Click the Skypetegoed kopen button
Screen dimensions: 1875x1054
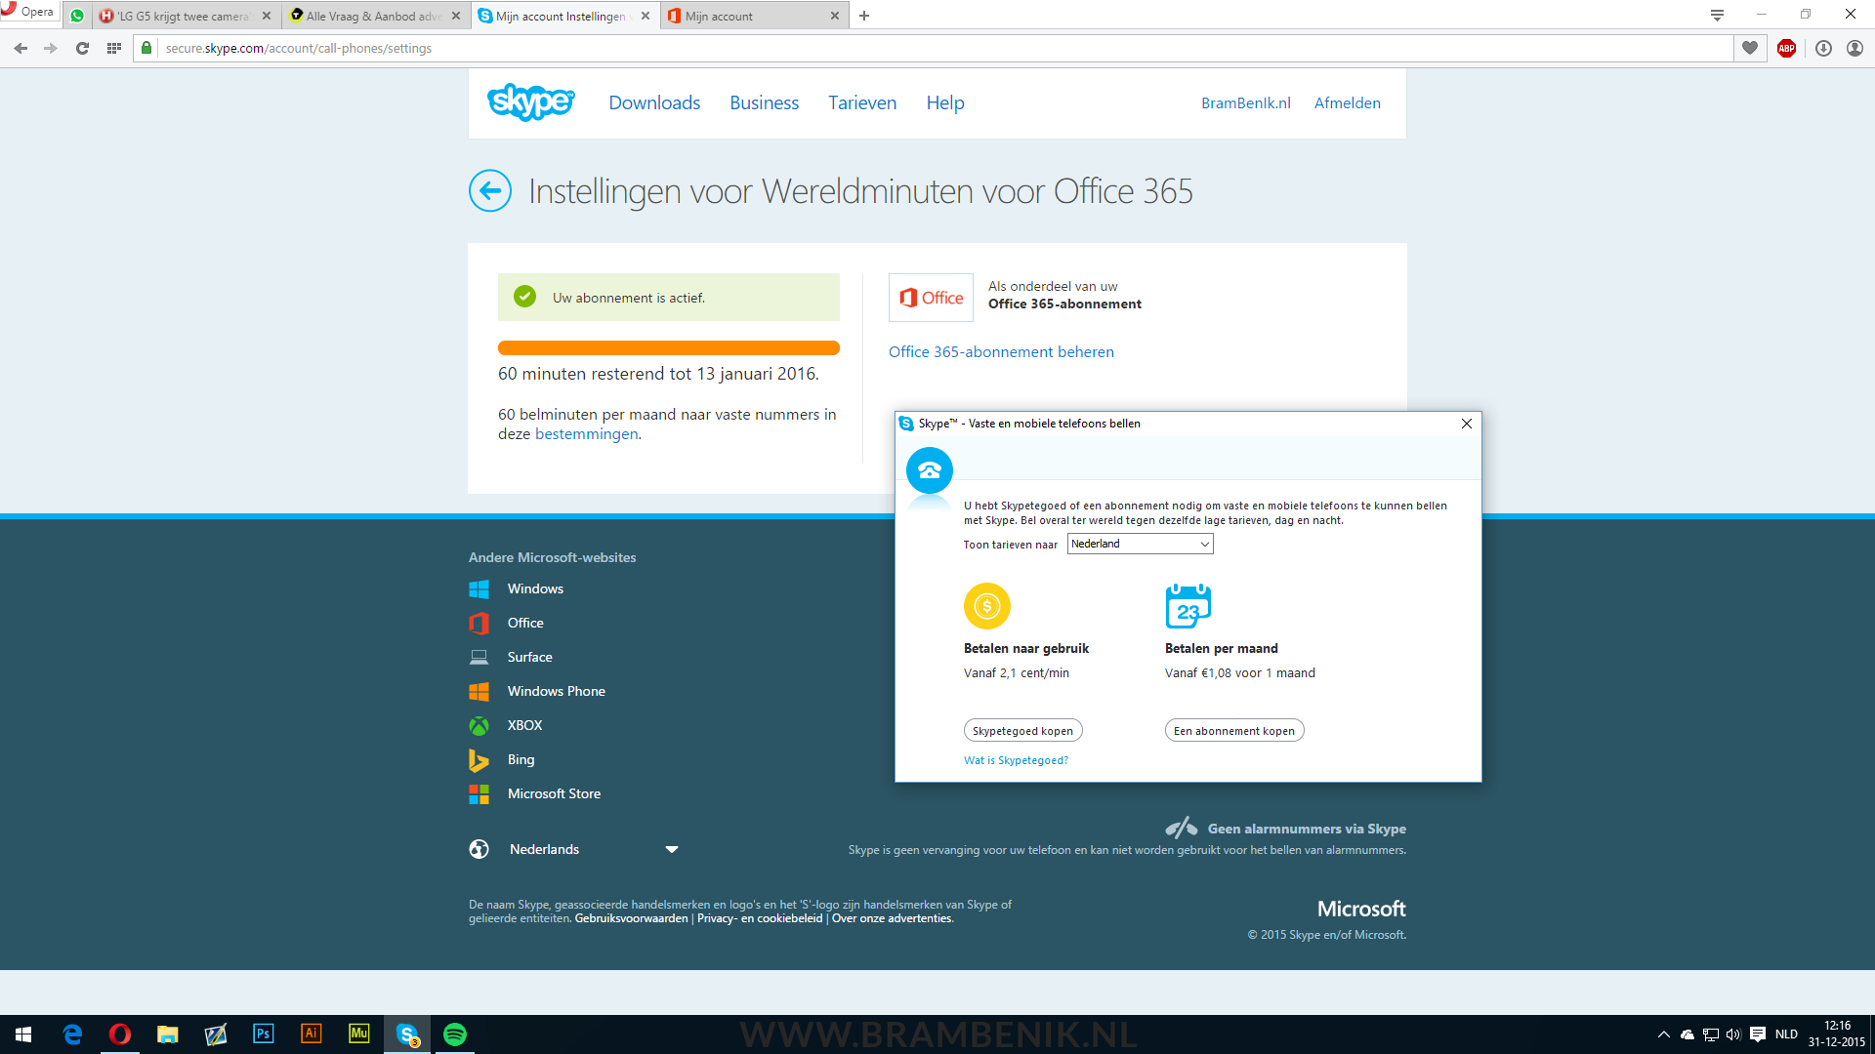(1022, 731)
